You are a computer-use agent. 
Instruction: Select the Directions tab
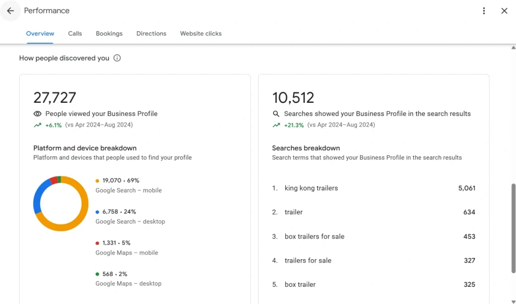(151, 34)
